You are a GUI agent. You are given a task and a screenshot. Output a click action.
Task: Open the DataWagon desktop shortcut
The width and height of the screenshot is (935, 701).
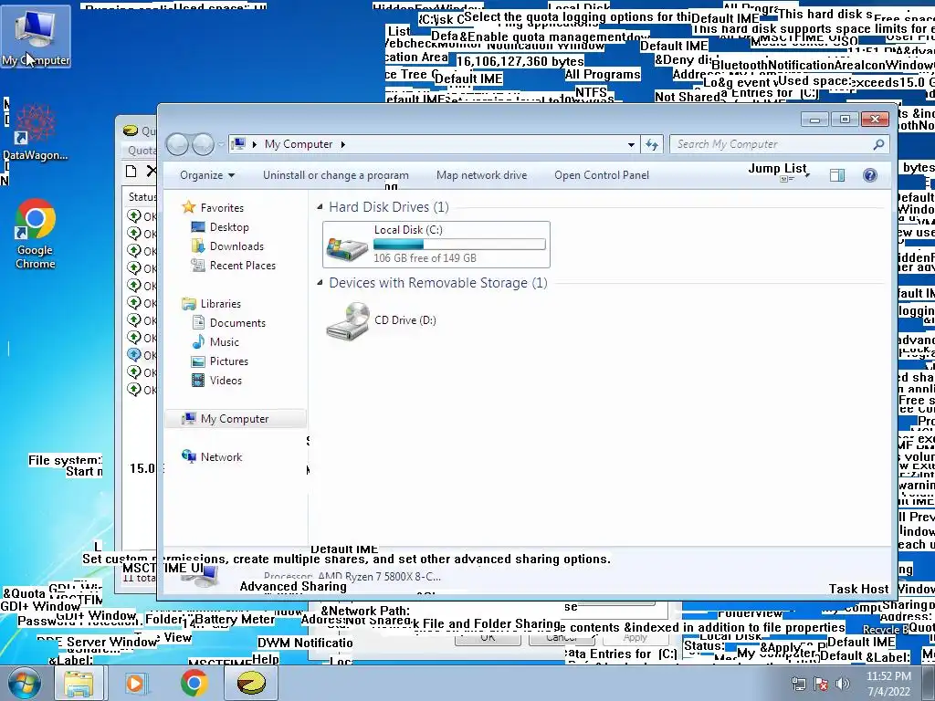35,132
